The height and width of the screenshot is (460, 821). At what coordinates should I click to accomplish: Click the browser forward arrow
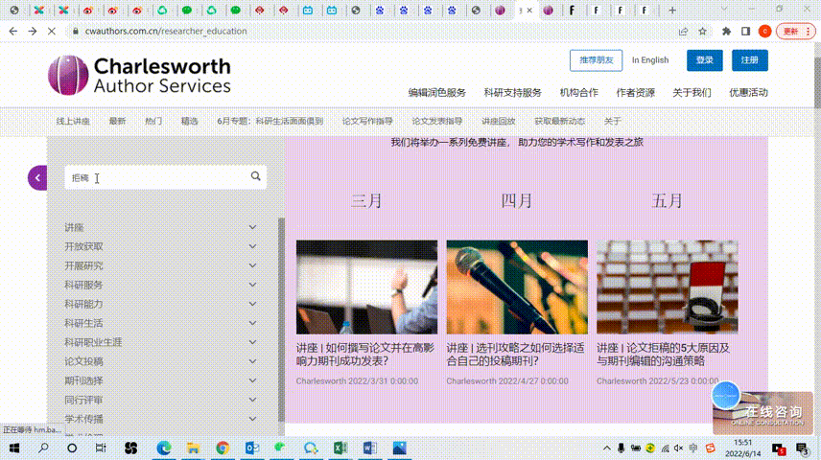(33, 32)
